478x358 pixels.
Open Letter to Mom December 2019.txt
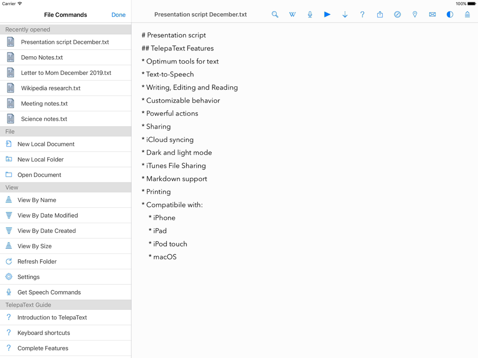pyautogui.click(x=65, y=73)
